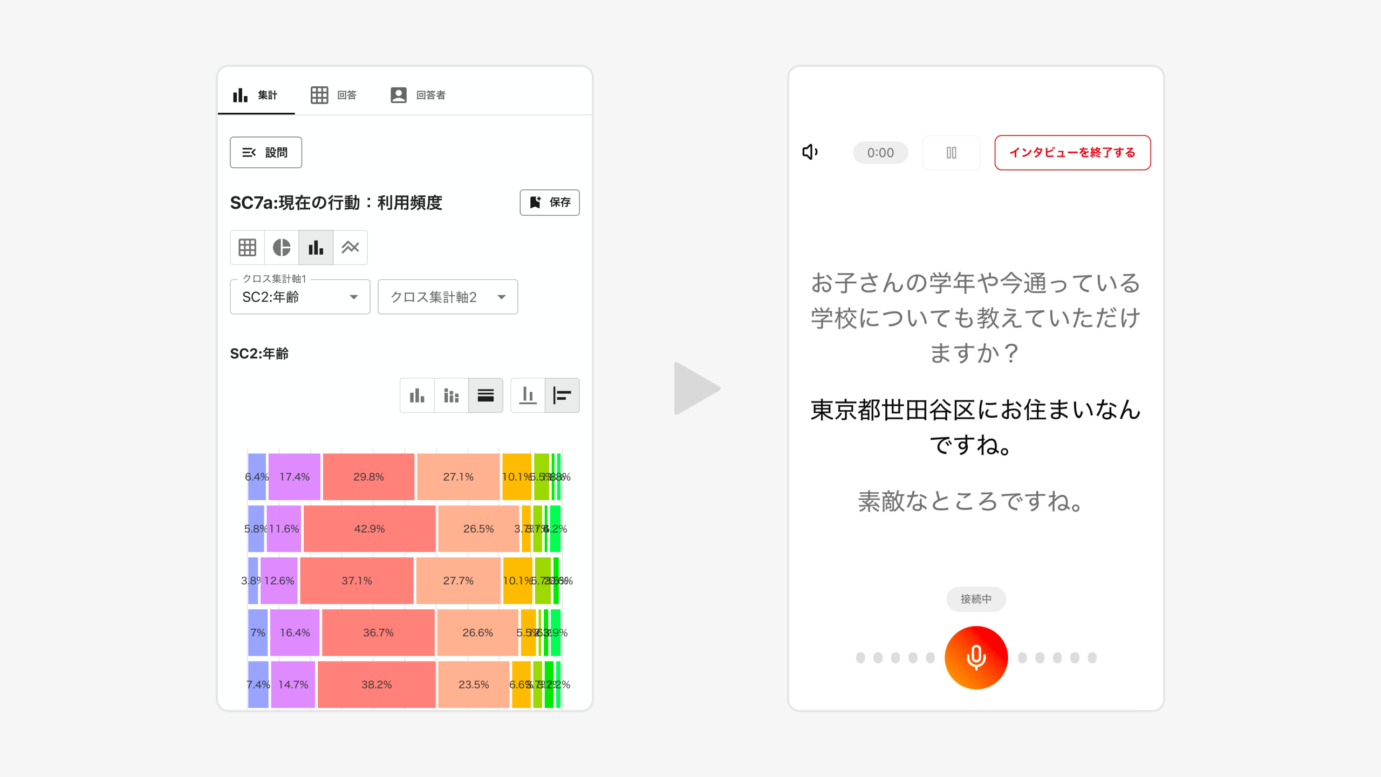1381x777 pixels.
Task: Click the 保存 save button
Action: (x=550, y=202)
